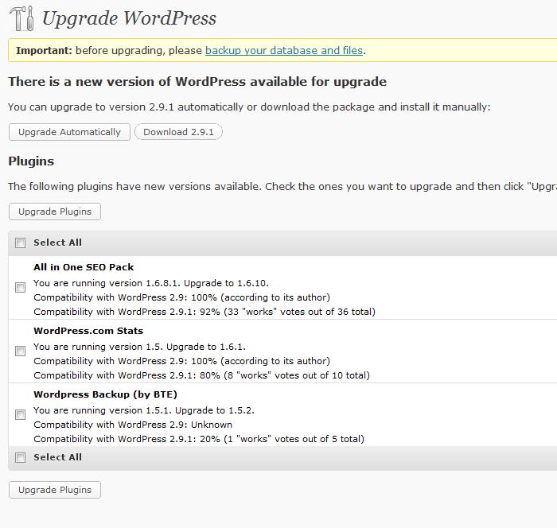This screenshot has width=557, height=528.
Task: Tick the bottom Select All checkbox
Action: pos(20,458)
